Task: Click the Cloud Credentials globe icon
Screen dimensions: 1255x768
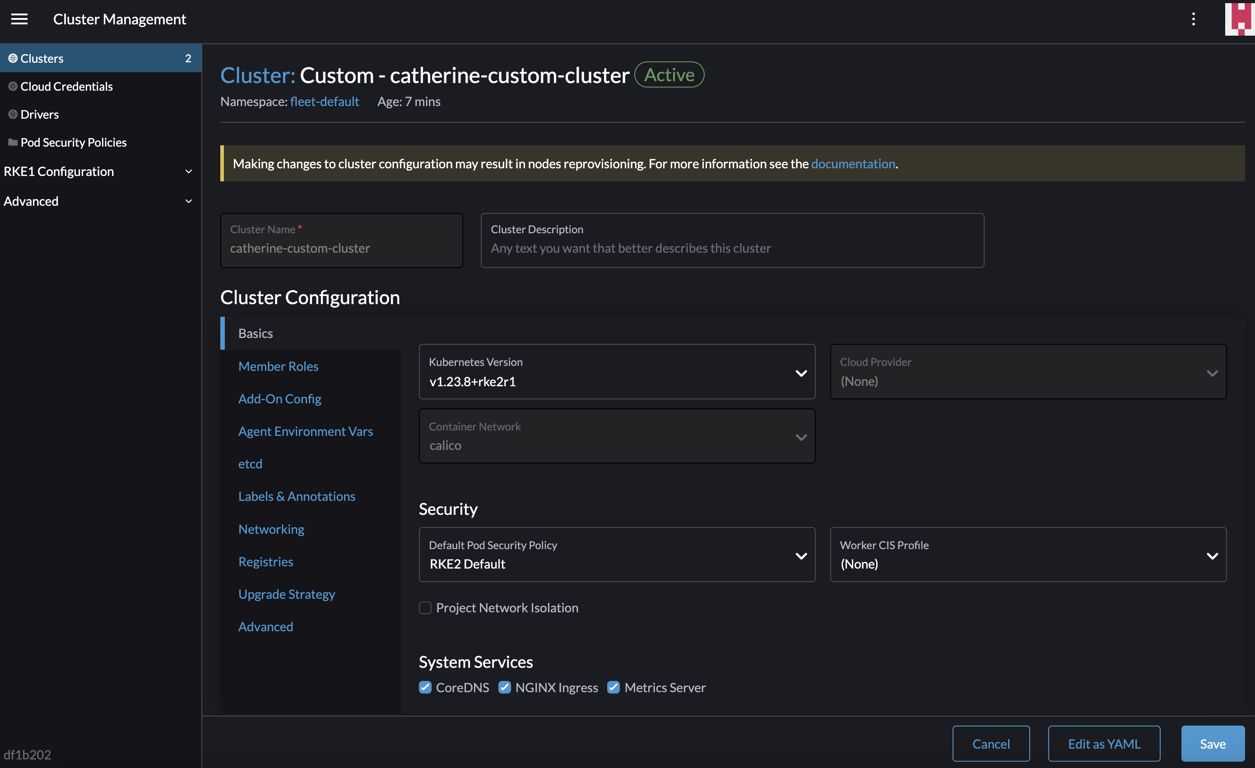Action: [x=13, y=86]
